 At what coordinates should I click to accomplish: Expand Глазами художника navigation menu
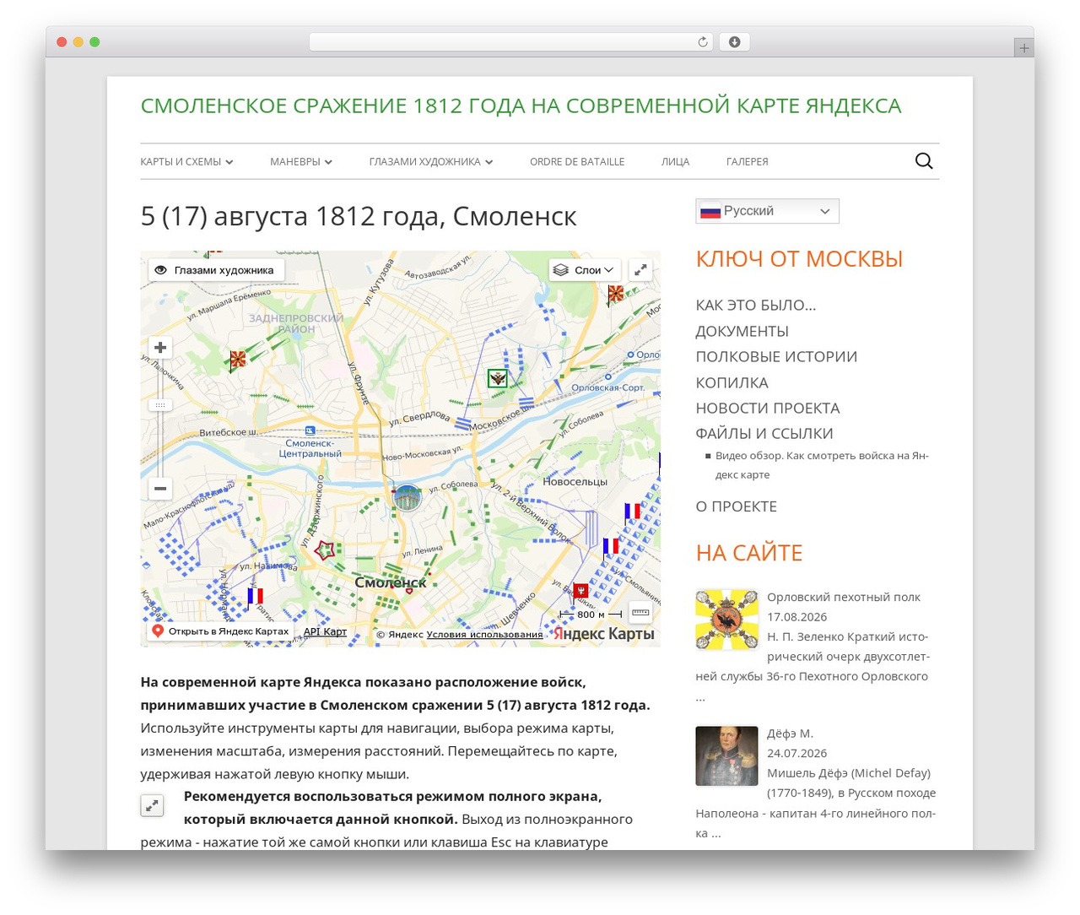[431, 162]
